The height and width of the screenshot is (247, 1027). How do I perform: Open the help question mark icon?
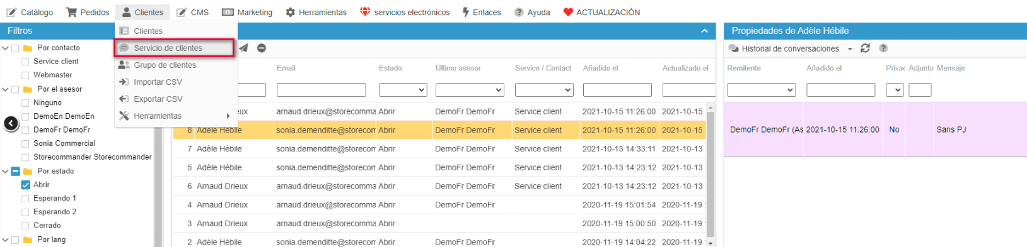pos(883,48)
